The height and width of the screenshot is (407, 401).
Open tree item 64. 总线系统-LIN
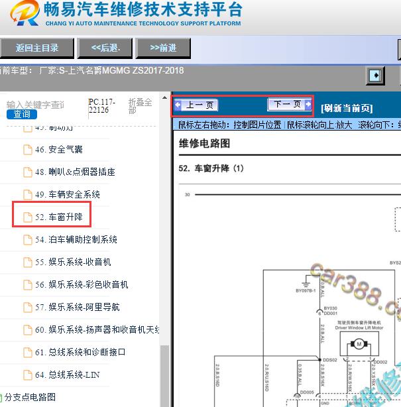[x=68, y=375]
